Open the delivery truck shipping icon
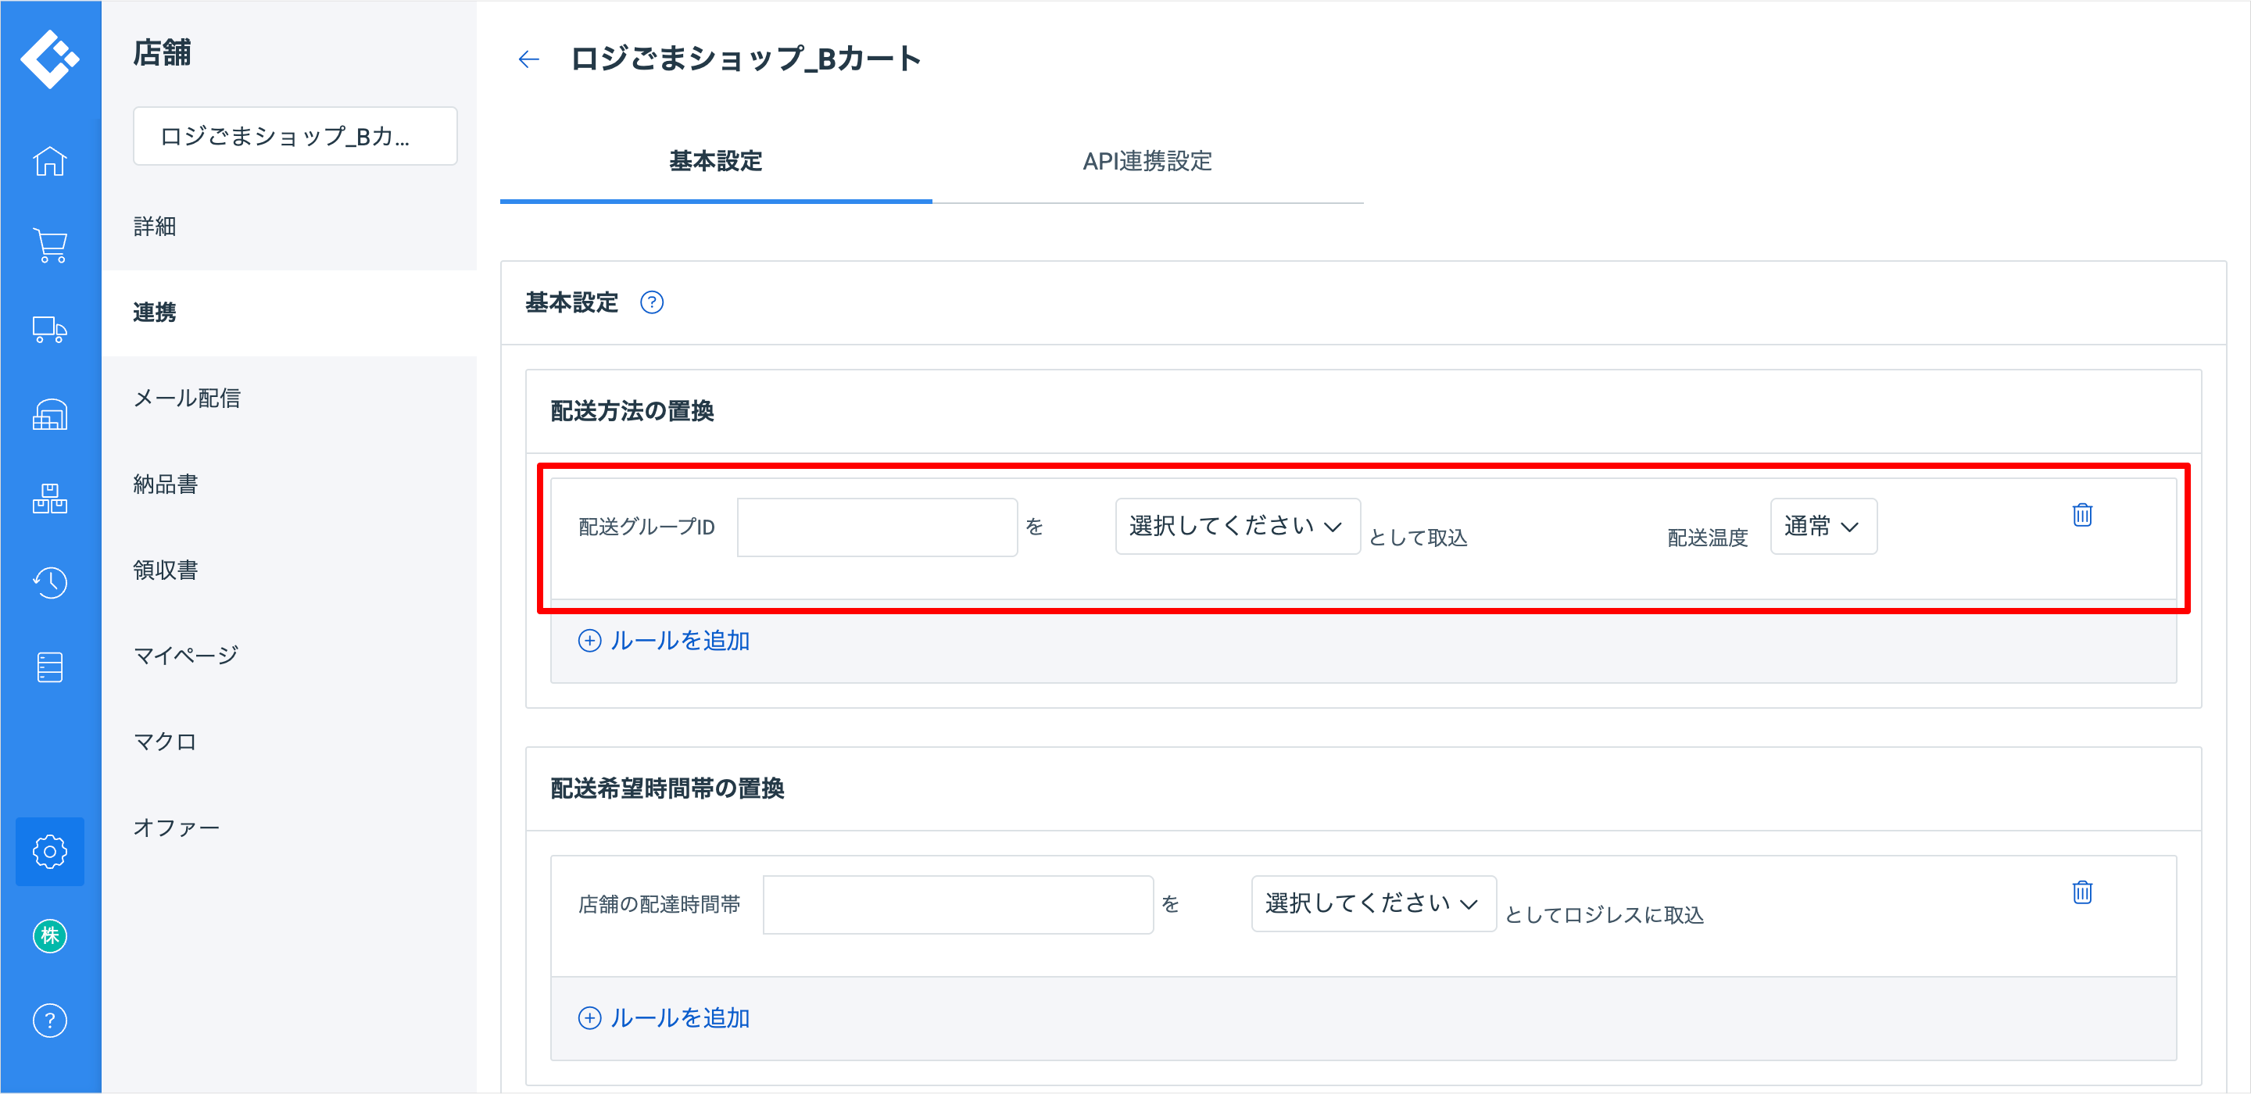This screenshot has width=2251, height=1094. point(50,330)
